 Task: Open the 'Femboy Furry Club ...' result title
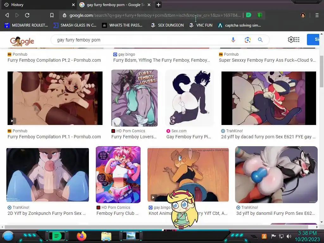tap(117, 213)
